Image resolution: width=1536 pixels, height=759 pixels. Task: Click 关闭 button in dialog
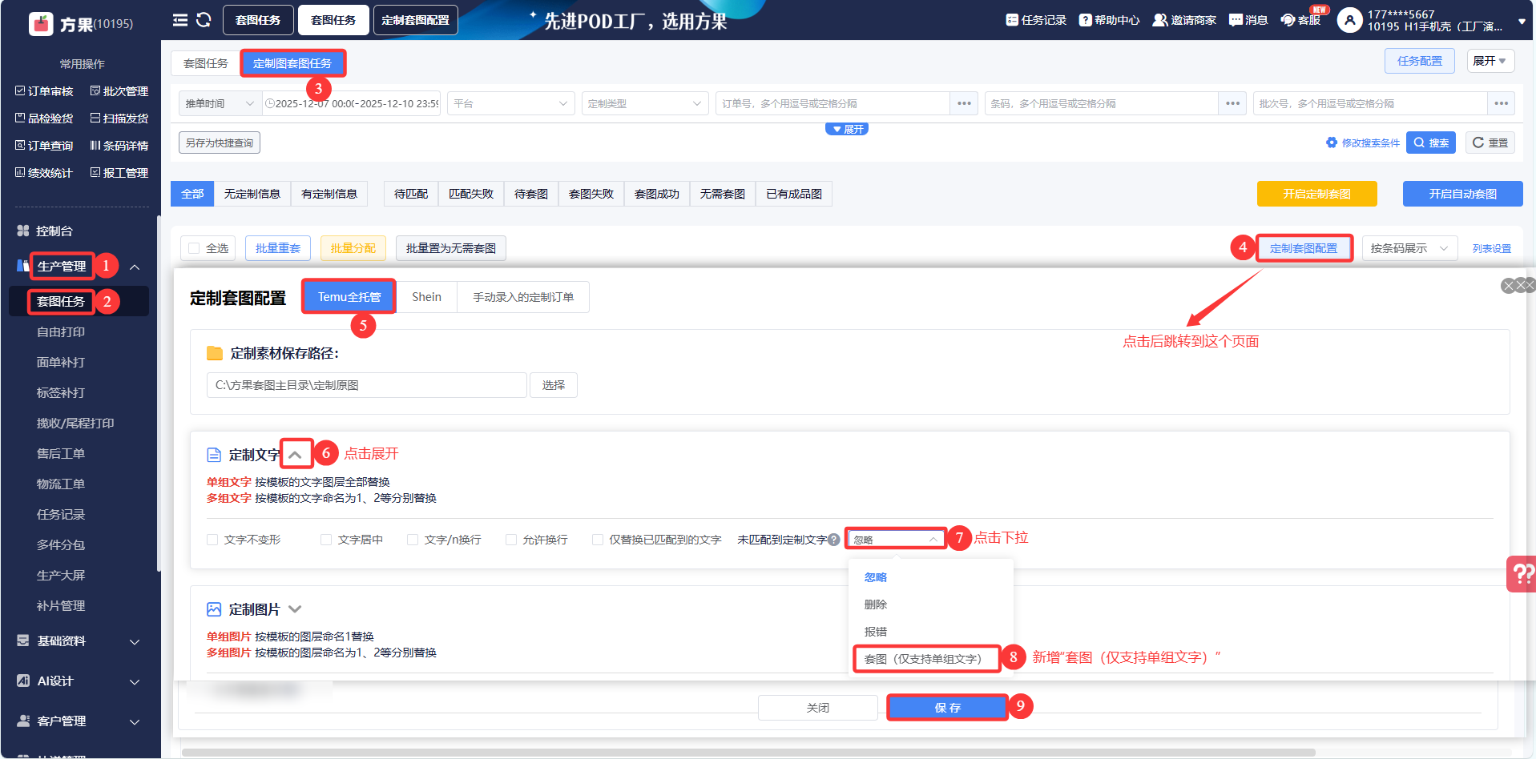[818, 708]
